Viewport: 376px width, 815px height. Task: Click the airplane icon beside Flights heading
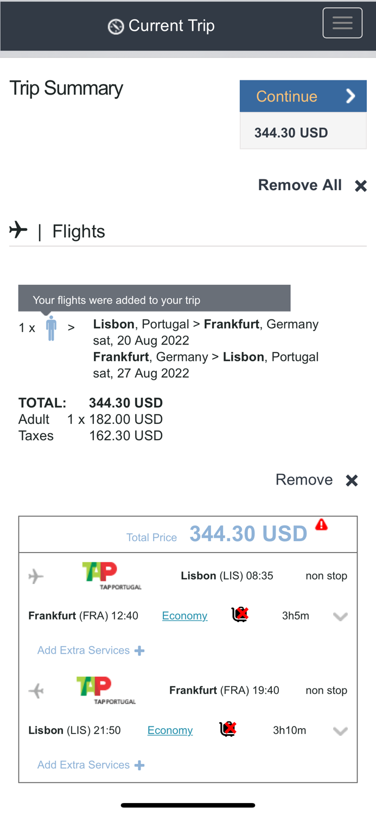[18, 230]
